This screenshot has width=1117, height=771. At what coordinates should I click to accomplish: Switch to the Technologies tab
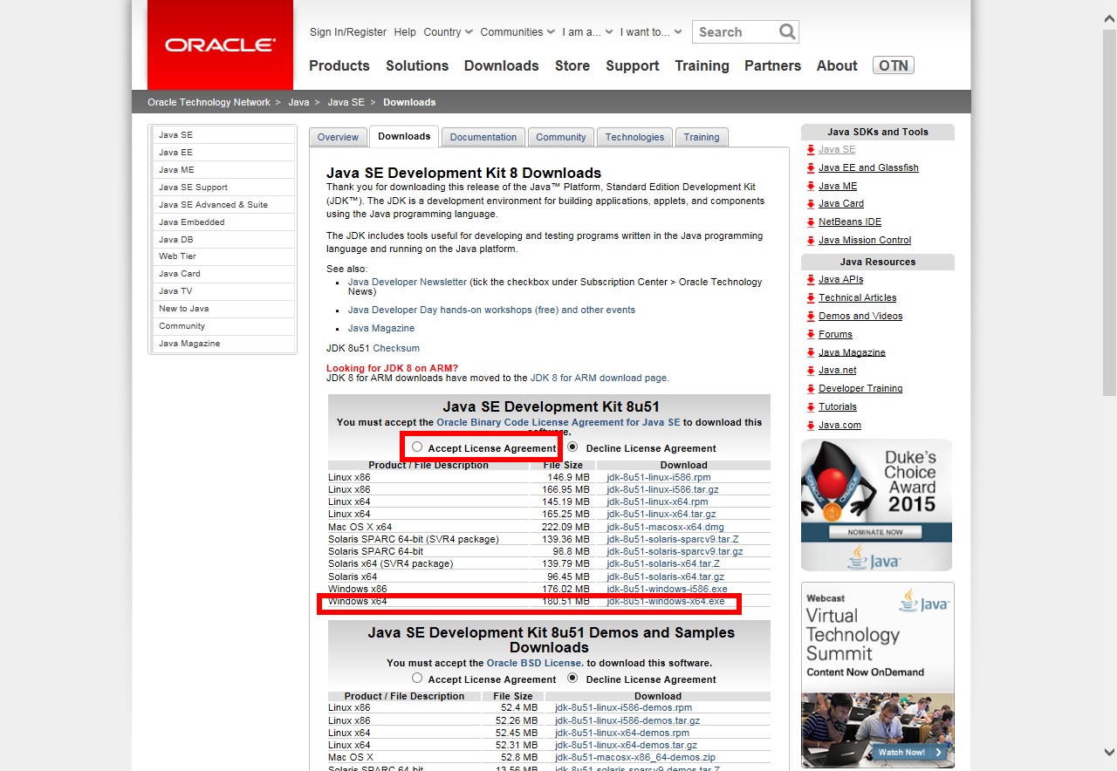tap(634, 137)
